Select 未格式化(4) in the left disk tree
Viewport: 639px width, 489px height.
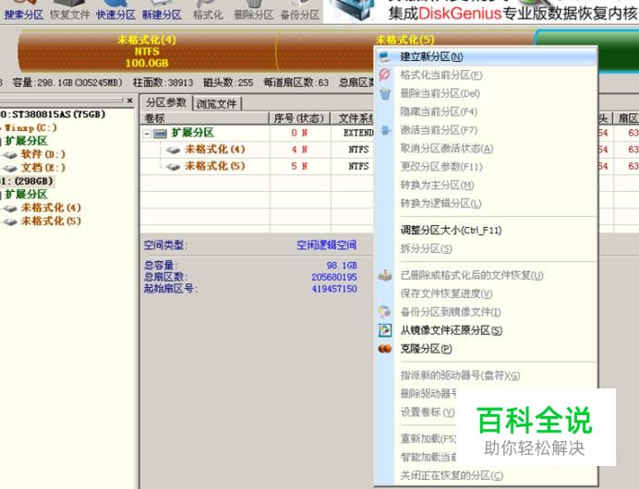point(51,208)
